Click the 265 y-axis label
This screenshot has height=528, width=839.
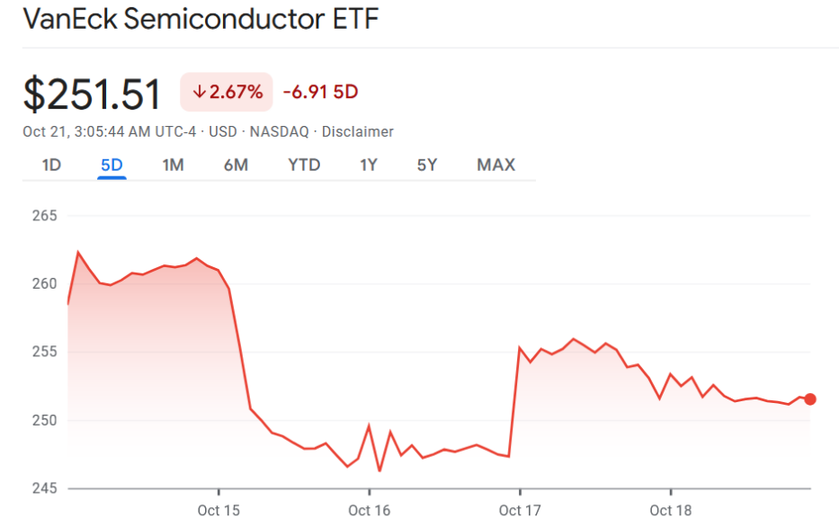pyautogui.click(x=45, y=216)
